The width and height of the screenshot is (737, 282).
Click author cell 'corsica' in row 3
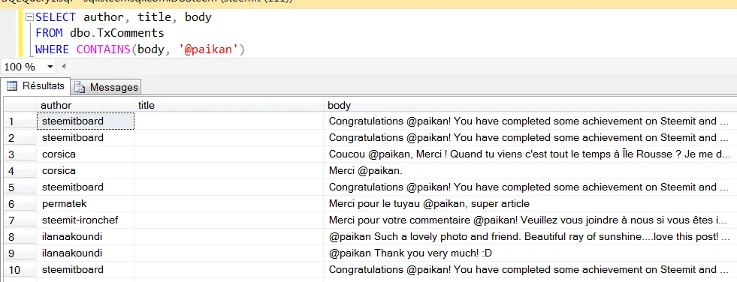[86, 154]
